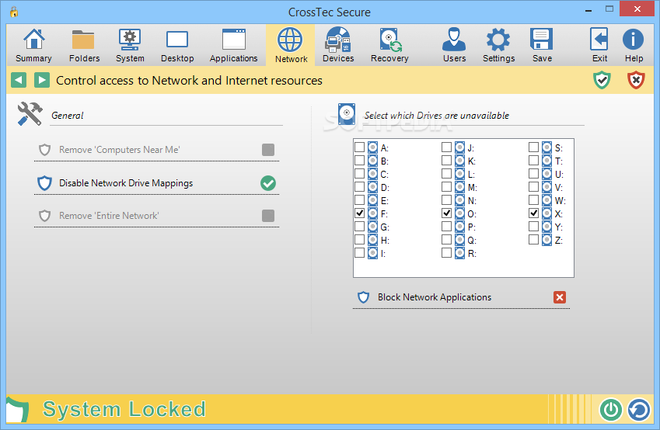Select the L: drive label

click(x=471, y=174)
